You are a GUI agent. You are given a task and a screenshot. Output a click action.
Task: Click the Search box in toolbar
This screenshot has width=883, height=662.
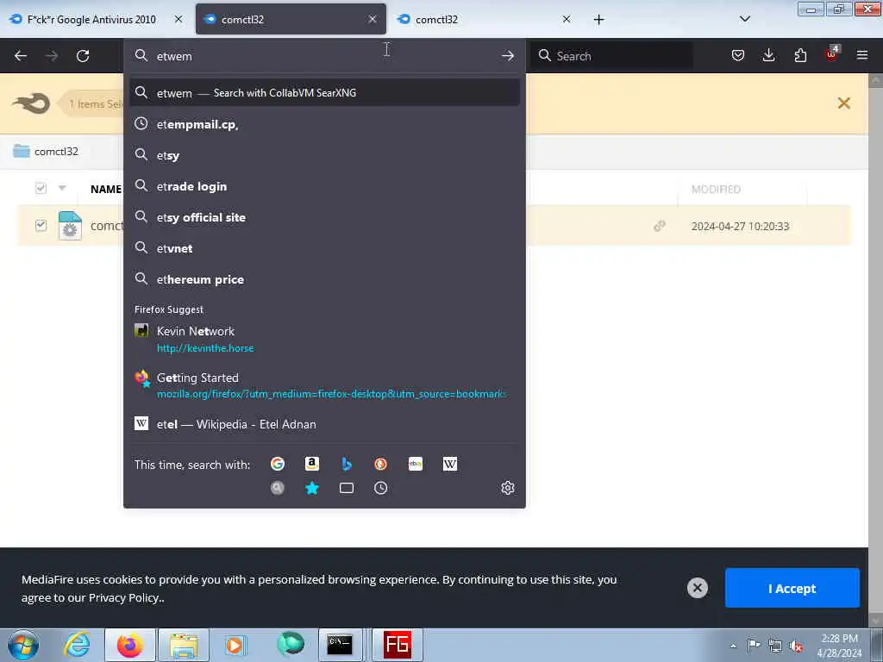[611, 56]
